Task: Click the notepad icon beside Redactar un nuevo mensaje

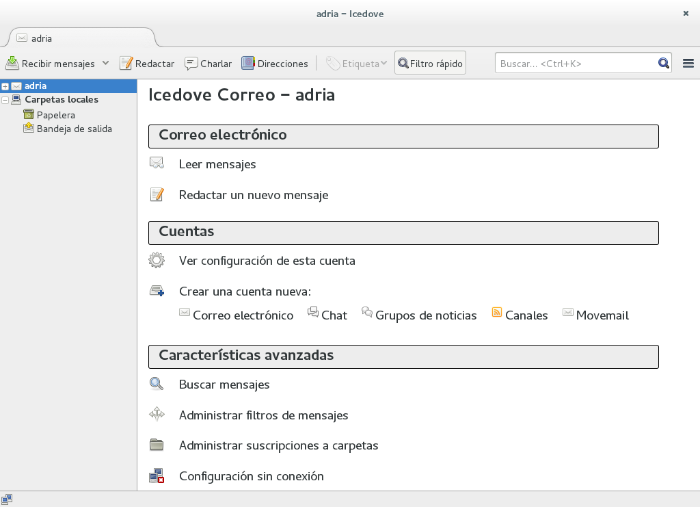Action: tap(157, 194)
